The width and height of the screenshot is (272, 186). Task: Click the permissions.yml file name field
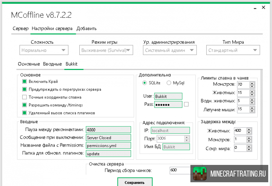[x=108, y=146]
